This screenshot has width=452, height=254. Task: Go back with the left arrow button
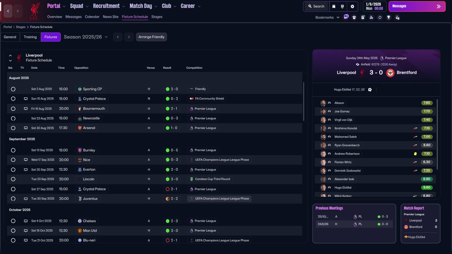point(8,11)
